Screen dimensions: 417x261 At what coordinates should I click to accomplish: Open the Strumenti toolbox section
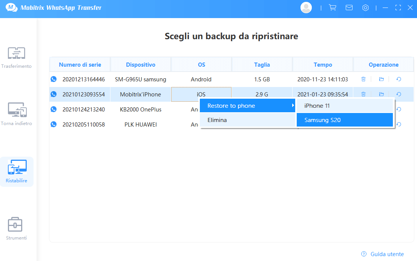point(16,228)
